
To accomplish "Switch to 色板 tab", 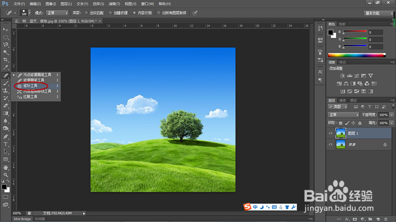I will click(342, 24).
